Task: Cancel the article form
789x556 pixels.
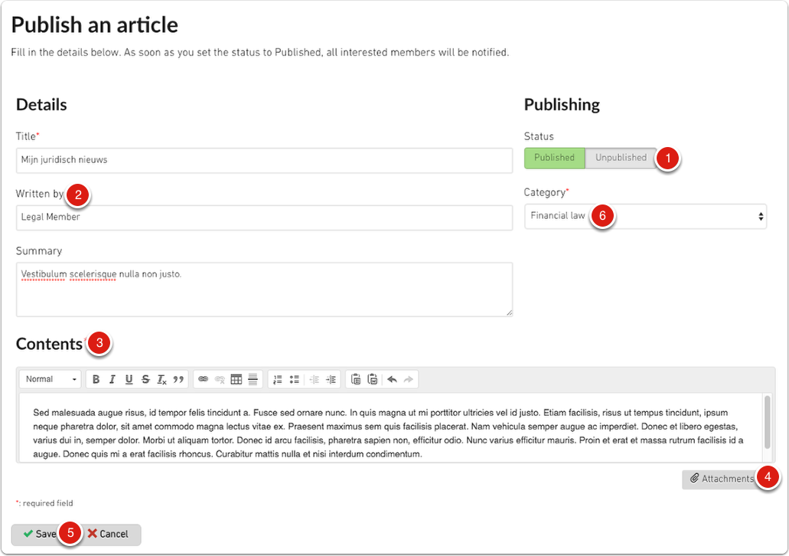Action: click(109, 534)
